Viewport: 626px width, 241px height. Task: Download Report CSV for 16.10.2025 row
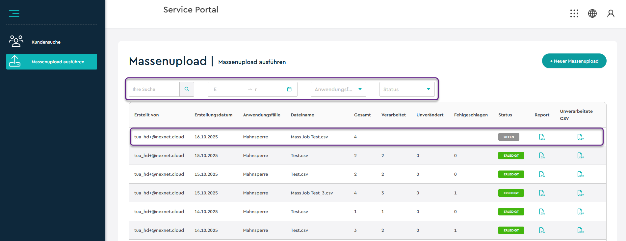coord(542,137)
